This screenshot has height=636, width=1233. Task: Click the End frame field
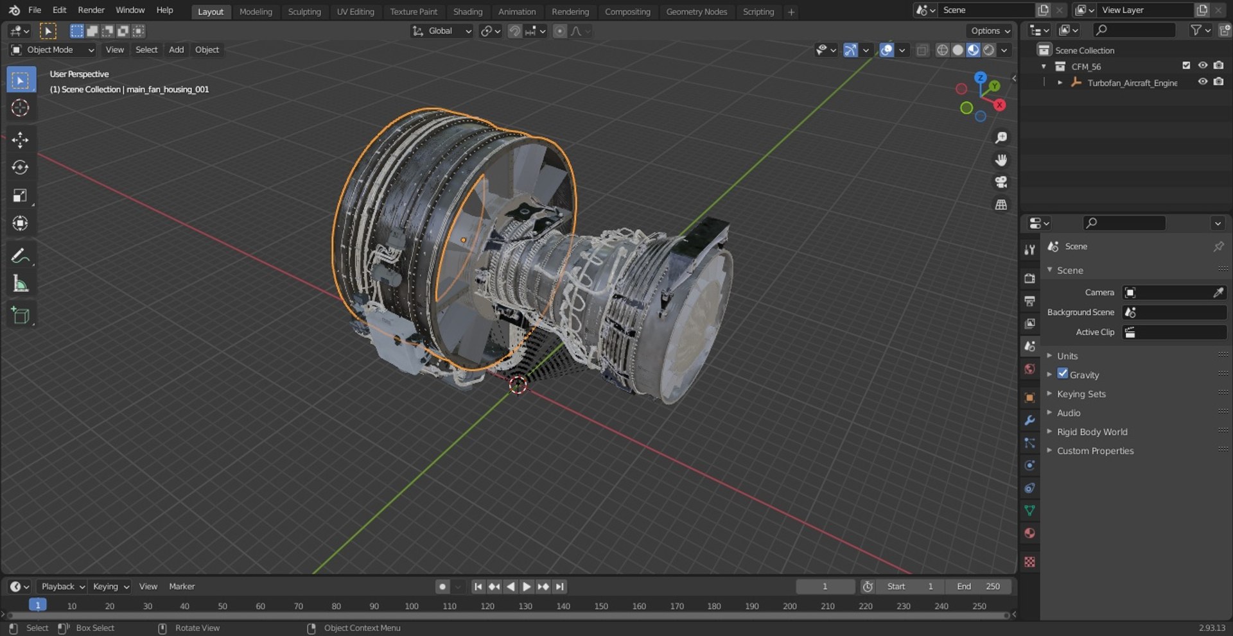point(977,587)
